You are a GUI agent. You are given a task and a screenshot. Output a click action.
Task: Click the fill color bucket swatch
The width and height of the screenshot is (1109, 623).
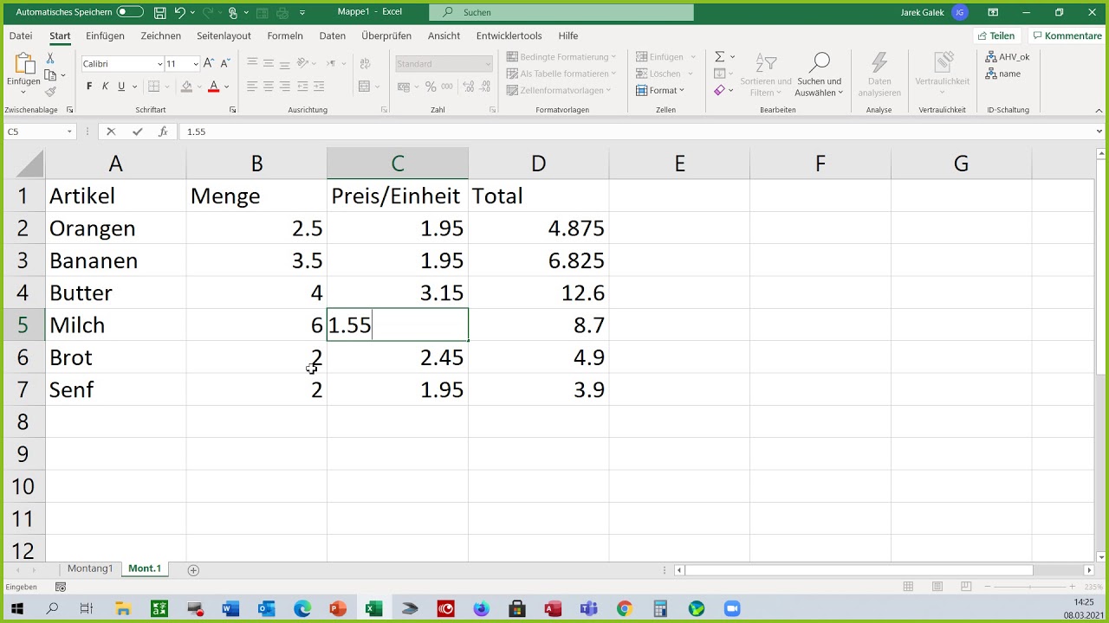[x=186, y=87]
